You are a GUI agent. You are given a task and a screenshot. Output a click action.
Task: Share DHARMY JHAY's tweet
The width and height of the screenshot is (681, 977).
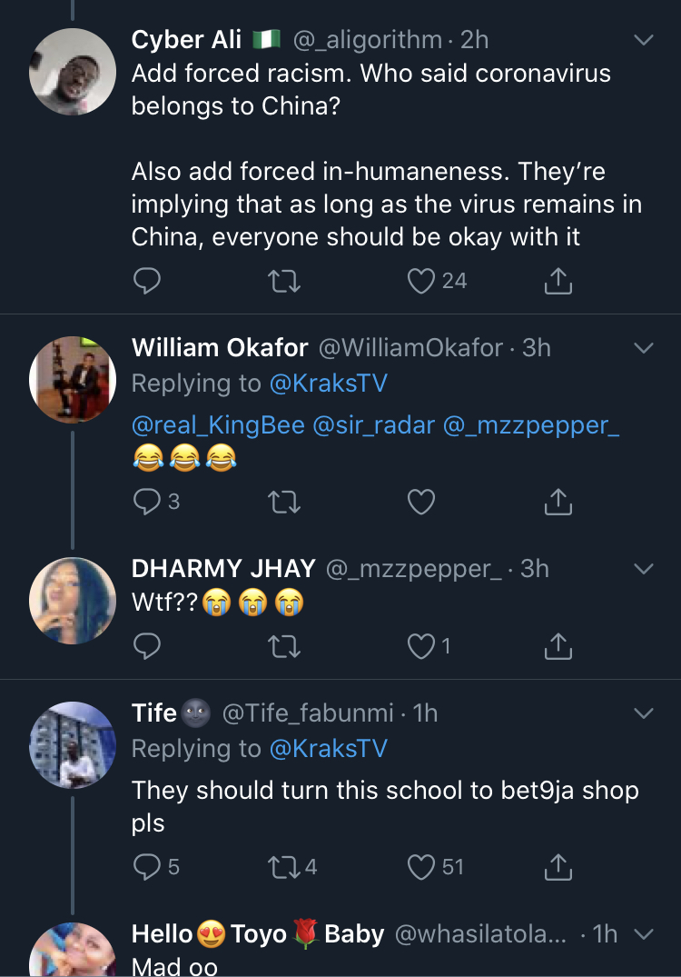(558, 646)
